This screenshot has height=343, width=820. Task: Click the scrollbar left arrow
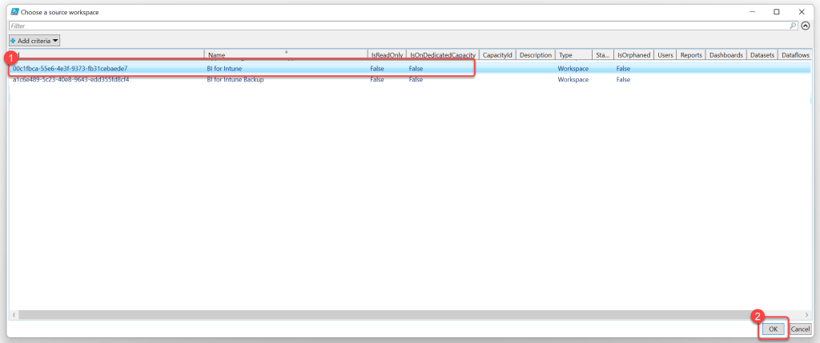(12, 315)
